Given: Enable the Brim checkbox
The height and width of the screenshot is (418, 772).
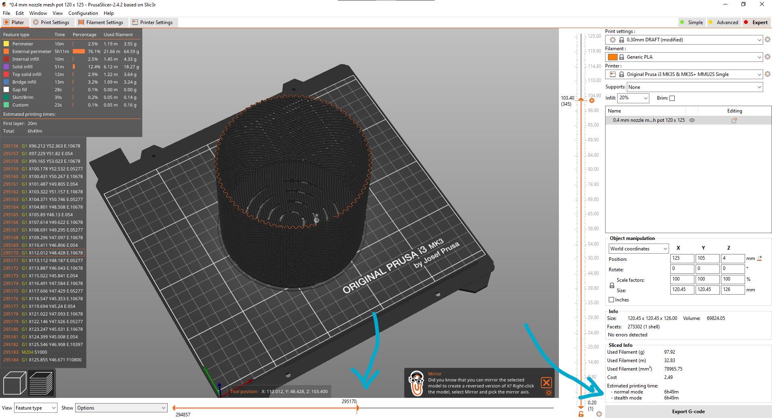Looking at the screenshot, I should [x=672, y=98].
